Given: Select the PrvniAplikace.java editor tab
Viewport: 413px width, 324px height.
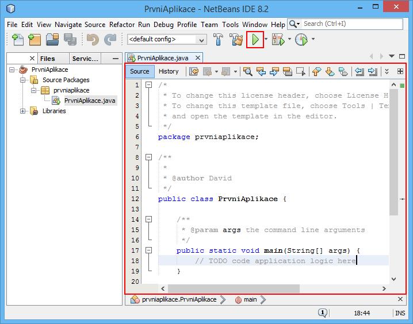Looking at the screenshot, I should [x=163, y=58].
